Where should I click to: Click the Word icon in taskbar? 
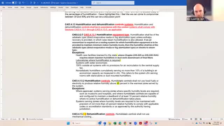[105, 123]
